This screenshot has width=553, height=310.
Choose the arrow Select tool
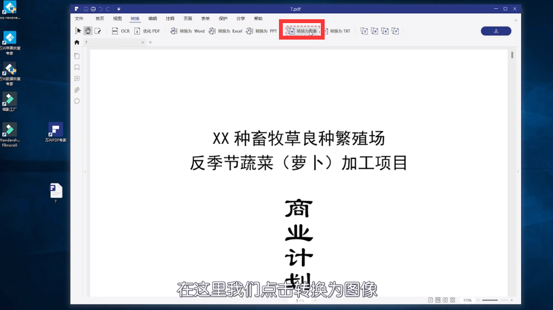pos(78,31)
